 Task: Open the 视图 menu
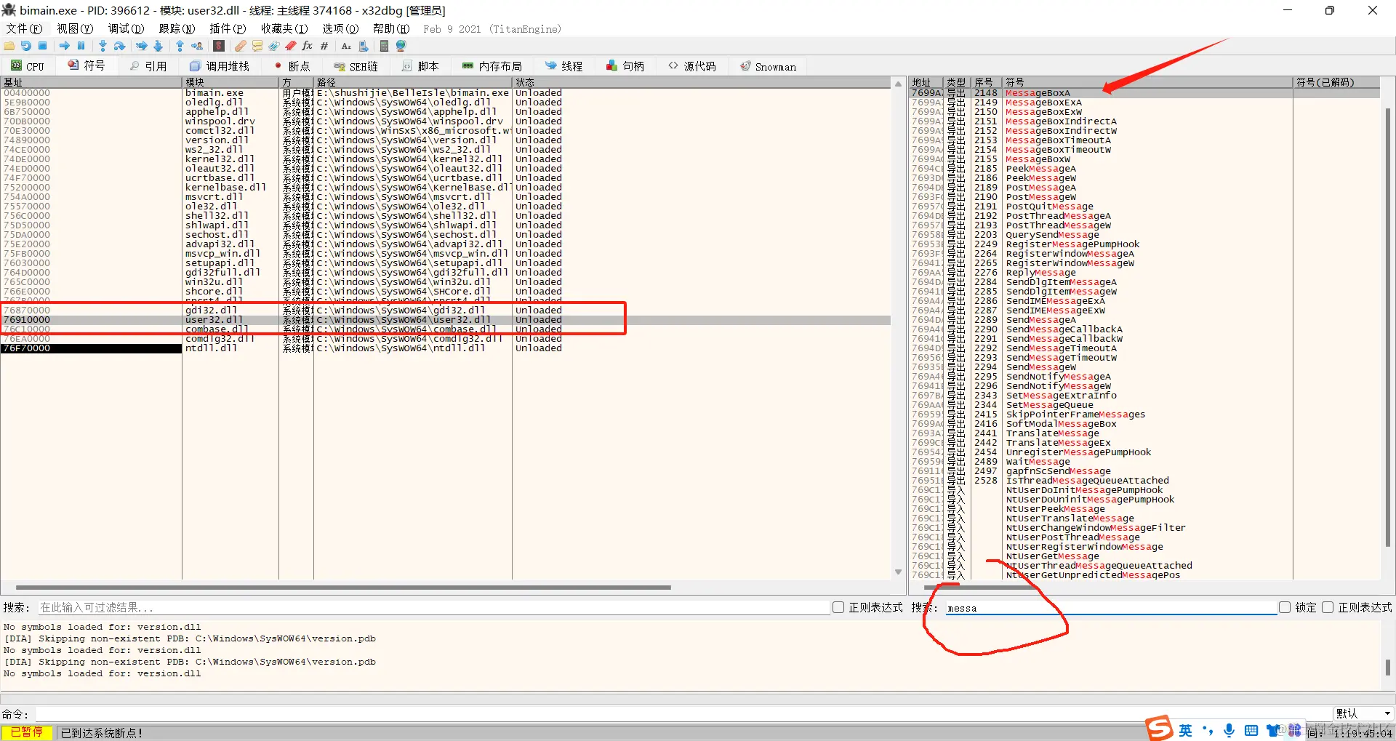click(x=75, y=28)
